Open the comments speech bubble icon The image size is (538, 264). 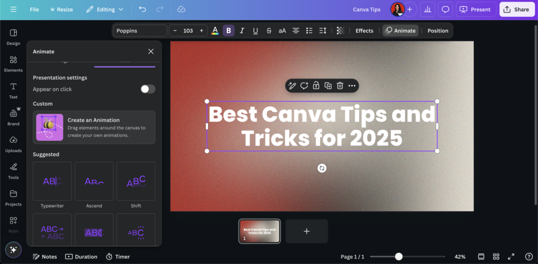tap(446, 9)
